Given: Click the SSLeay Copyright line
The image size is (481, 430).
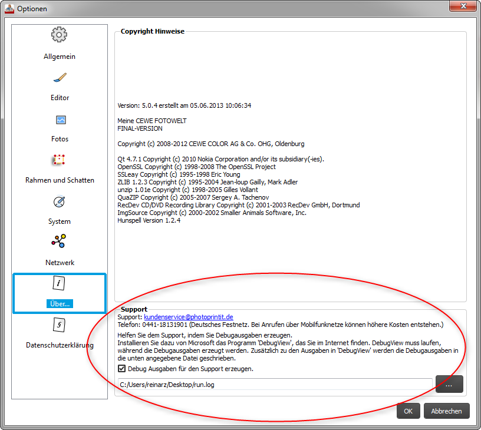Looking at the screenshot, I should click(x=179, y=174).
